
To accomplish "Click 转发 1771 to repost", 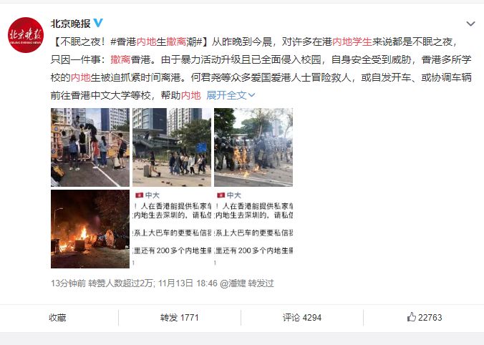I will pyautogui.click(x=179, y=318).
